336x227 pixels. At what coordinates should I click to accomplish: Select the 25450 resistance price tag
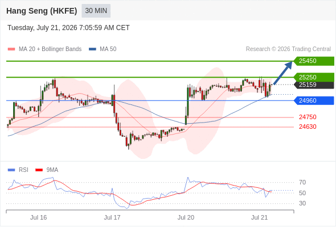pyautogui.click(x=314, y=61)
